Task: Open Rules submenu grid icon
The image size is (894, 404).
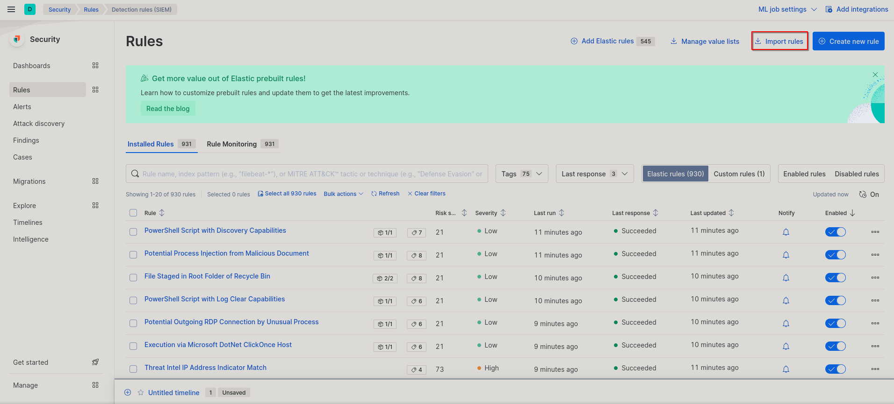Action: tap(95, 90)
